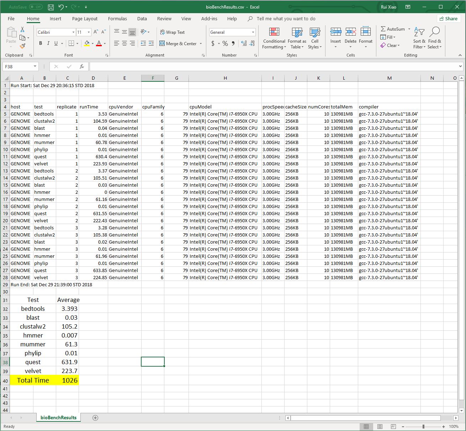Apply Comma Style
The width and height of the screenshot is (466, 431).
point(233,43)
